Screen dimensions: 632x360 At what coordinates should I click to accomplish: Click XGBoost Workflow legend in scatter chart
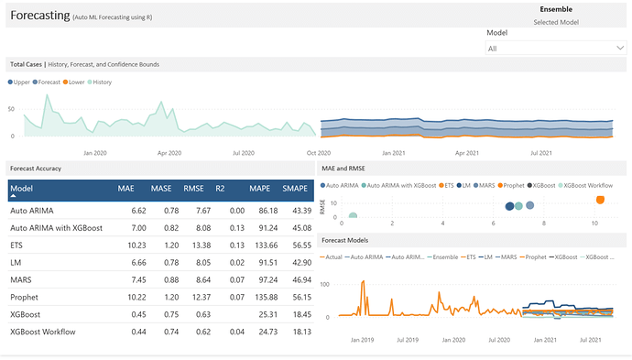(x=585, y=185)
